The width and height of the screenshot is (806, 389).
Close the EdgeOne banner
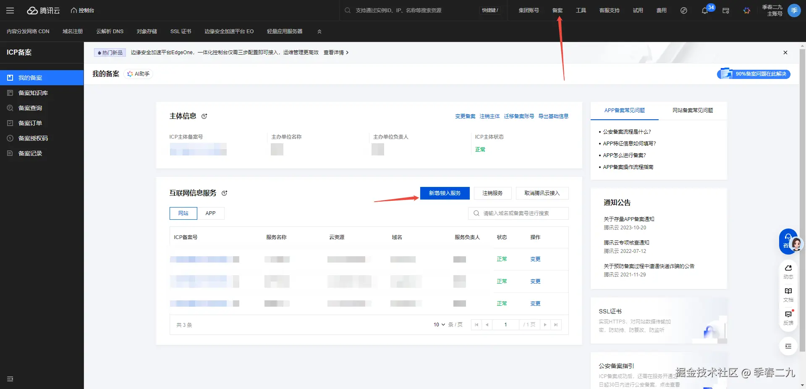click(785, 53)
